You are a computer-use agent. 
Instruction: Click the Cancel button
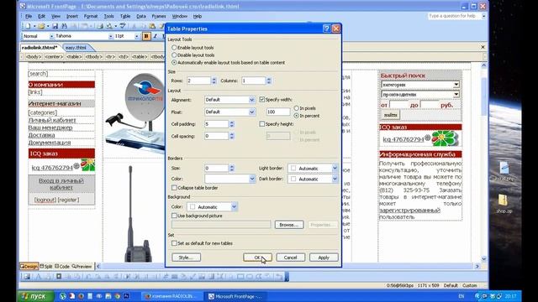coord(290,258)
